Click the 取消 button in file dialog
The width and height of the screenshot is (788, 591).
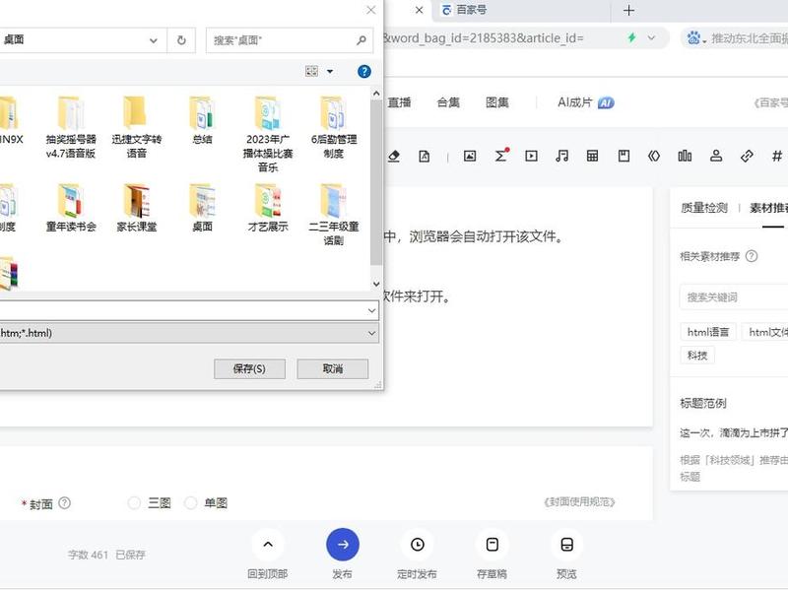click(333, 368)
